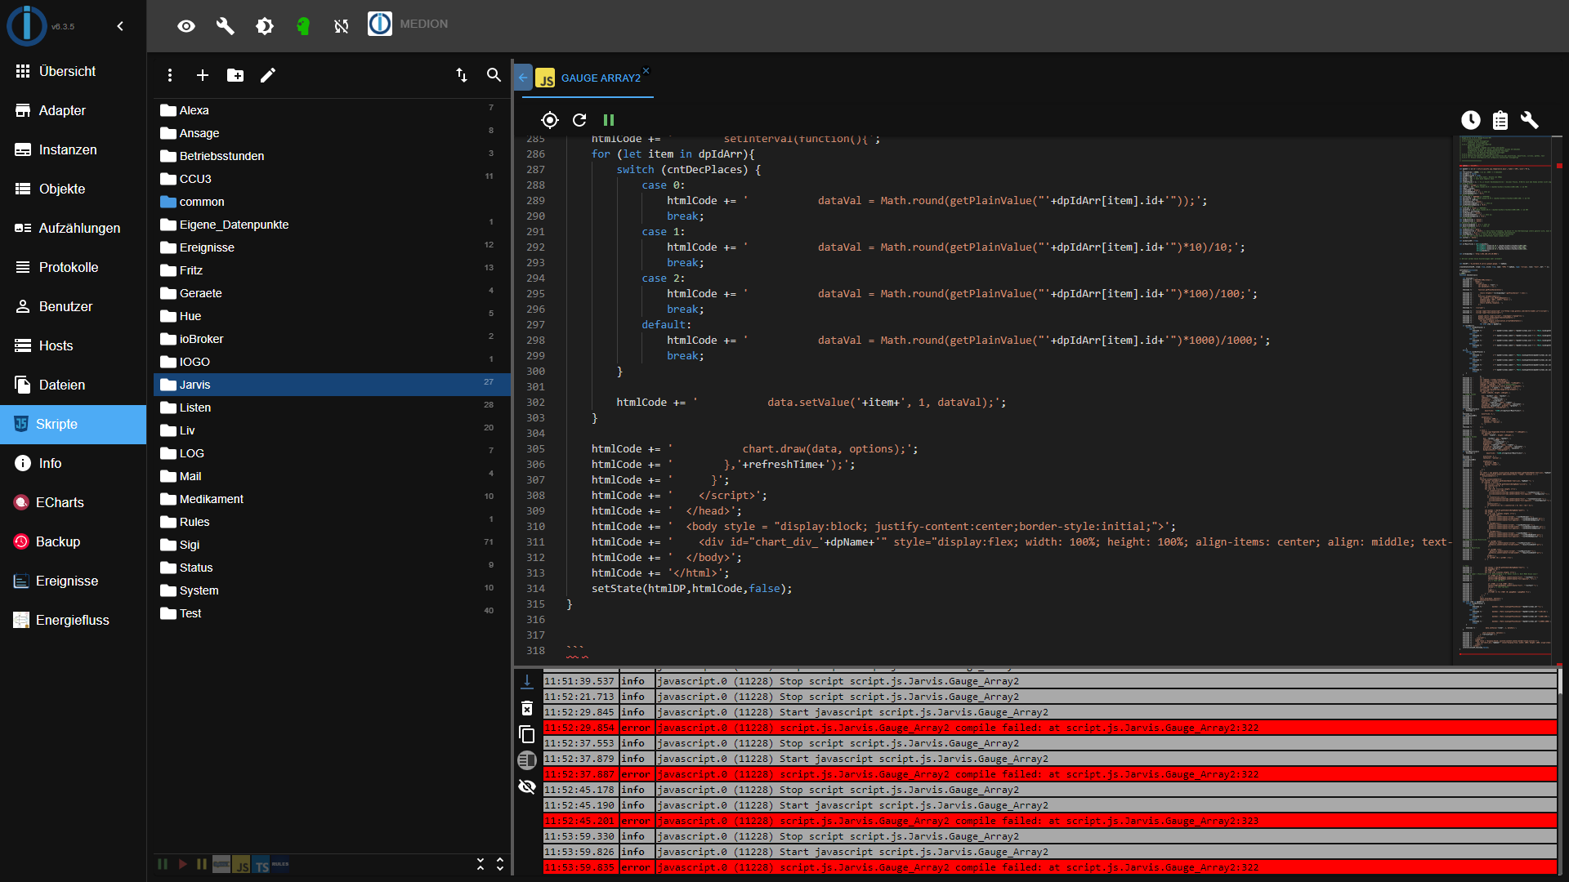Switch theme using the brightness icon

[x=265, y=26]
